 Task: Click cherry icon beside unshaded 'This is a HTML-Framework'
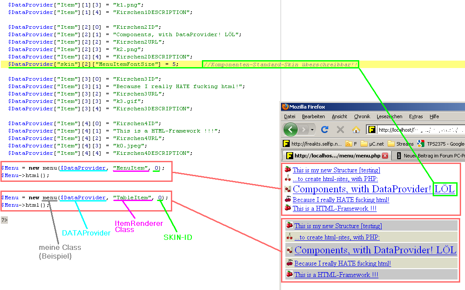(x=288, y=208)
